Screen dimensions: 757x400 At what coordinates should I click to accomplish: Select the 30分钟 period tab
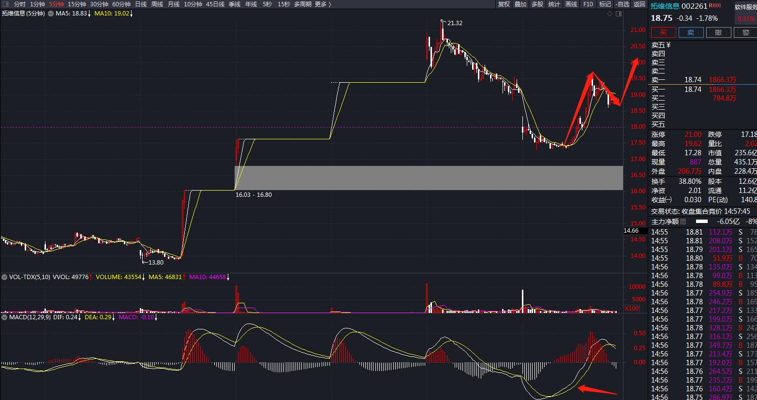[99, 4]
